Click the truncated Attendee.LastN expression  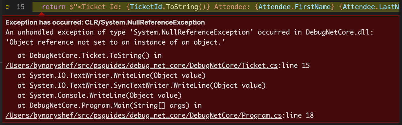pos(371,7)
